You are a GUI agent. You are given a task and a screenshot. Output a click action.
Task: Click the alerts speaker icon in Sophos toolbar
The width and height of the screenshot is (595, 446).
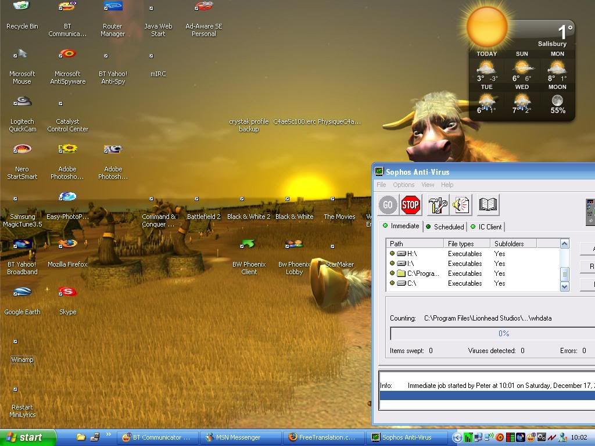coord(461,204)
